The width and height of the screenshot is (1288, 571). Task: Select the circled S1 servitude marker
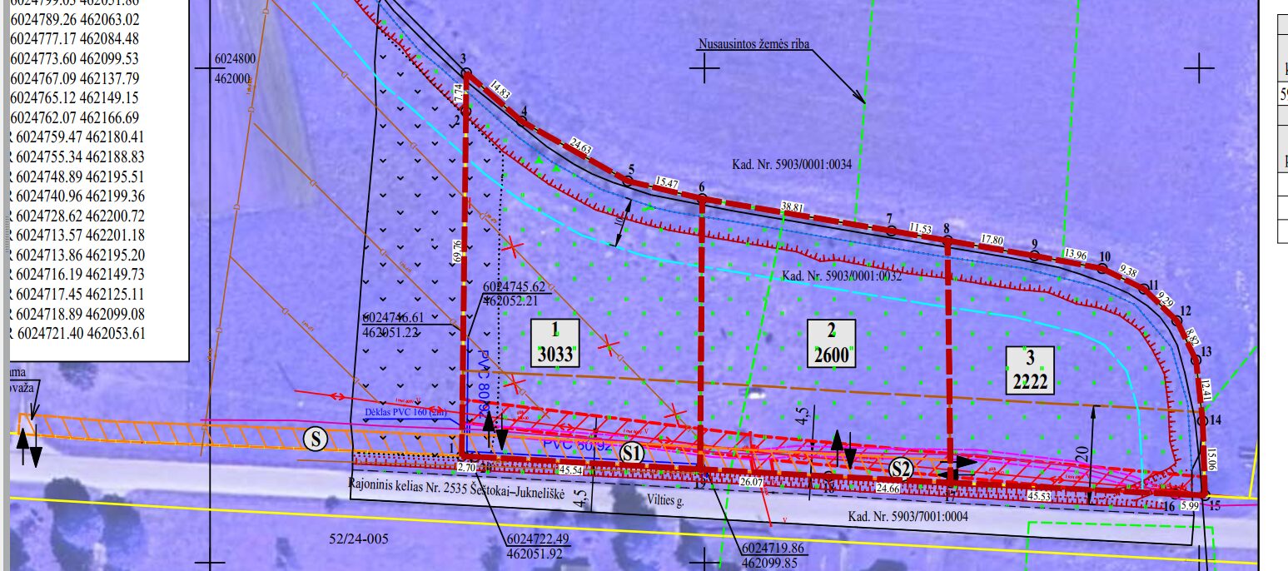[x=632, y=454]
